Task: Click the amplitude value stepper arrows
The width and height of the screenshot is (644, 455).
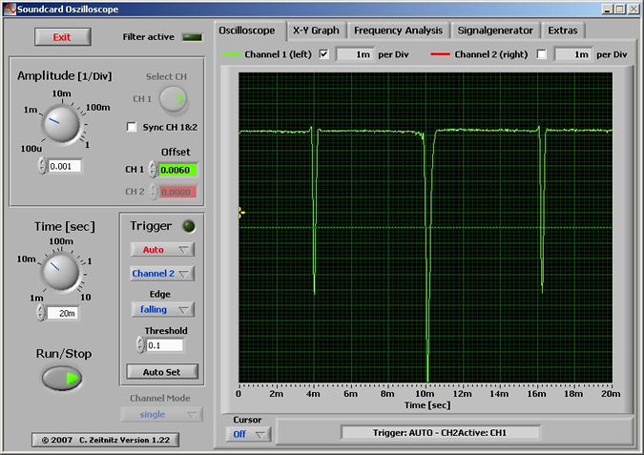Action: pyautogui.click(x=42, y=166)
